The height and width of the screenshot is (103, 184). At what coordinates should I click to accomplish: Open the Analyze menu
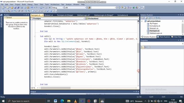[x=68, y=5]
